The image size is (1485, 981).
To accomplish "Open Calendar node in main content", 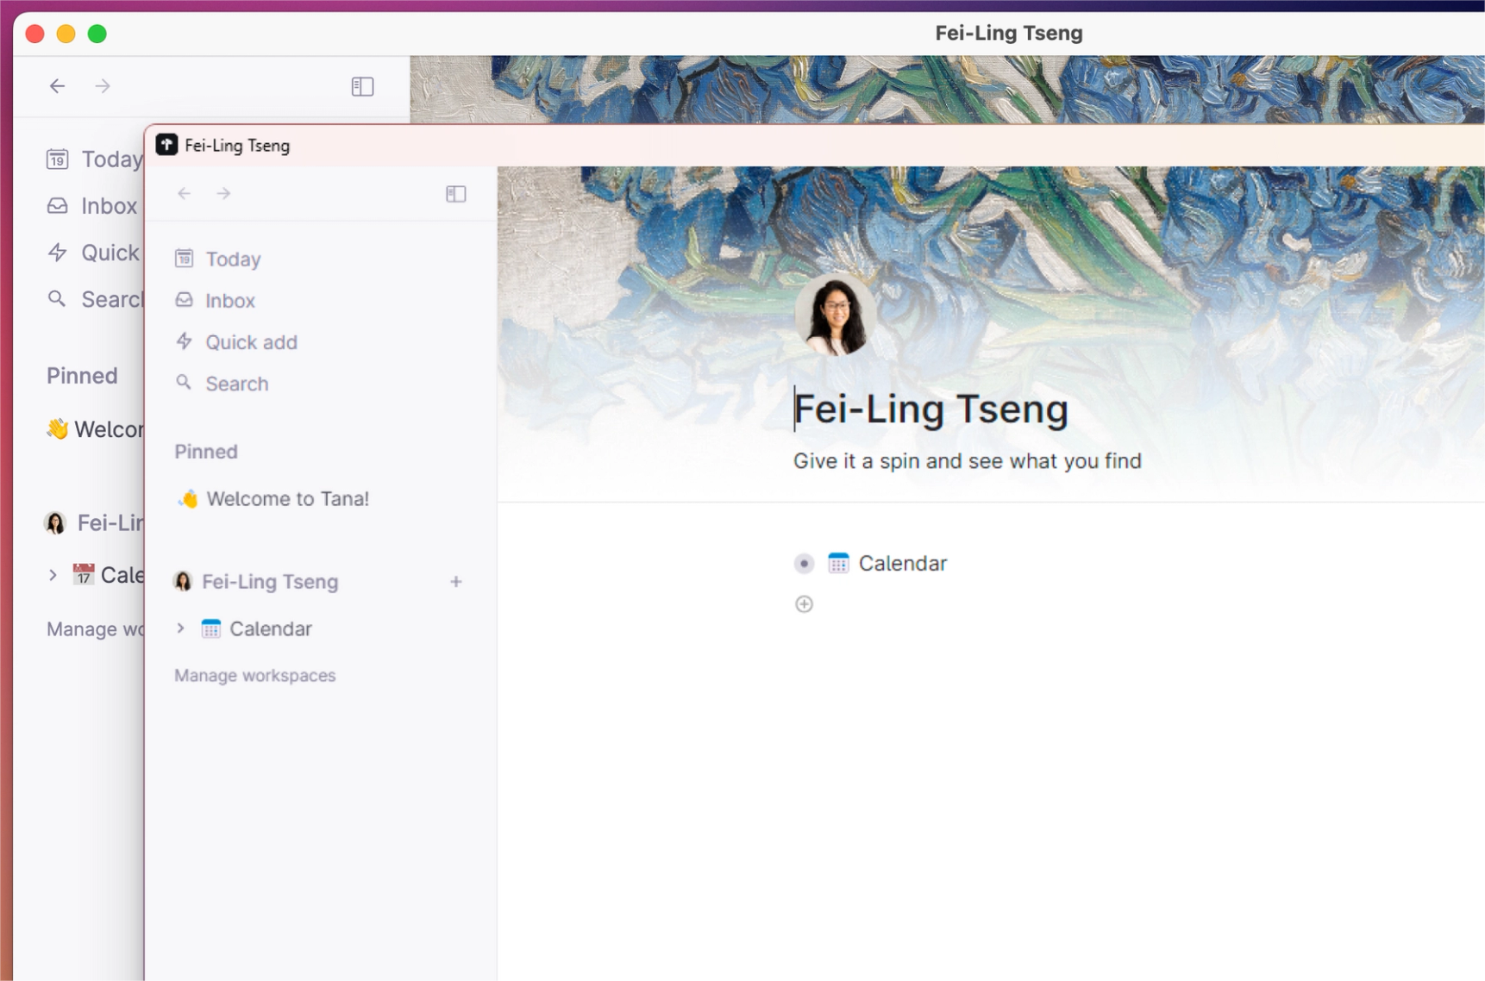I will click(x=902, y=564).
